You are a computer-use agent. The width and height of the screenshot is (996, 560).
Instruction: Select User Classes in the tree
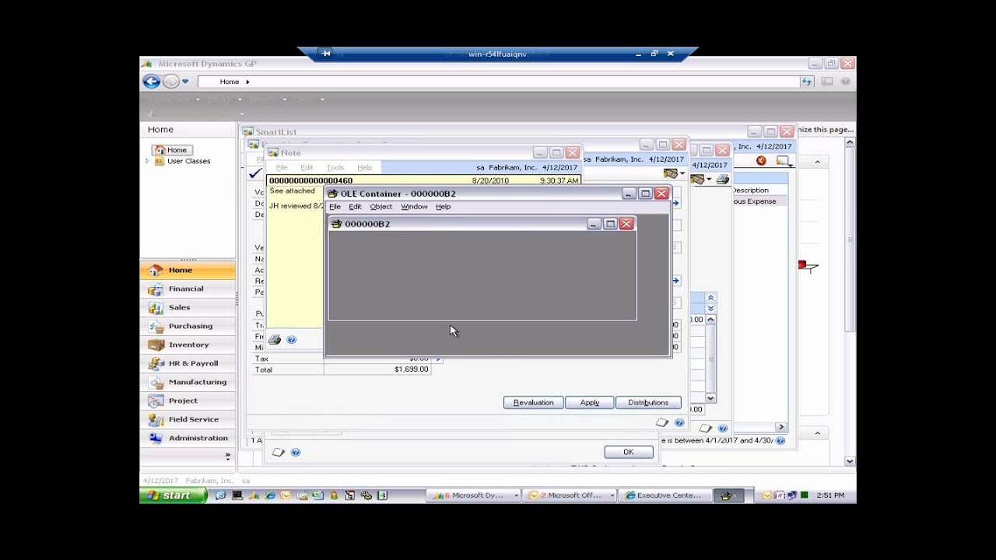pyautogui.click(x=188, y=161)
